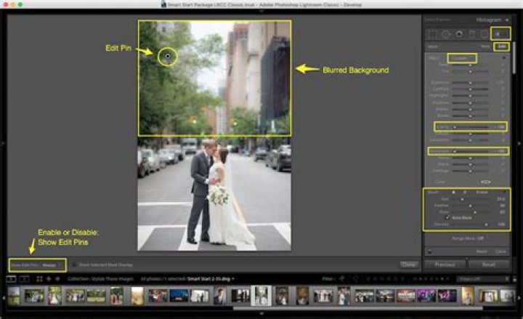Toggle Show Selected Mask Overlay checkbox
The width and height of the screenshot is (523, 319).
(73, 265)
